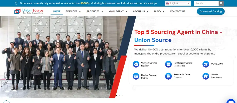The image size is (237, 103).
Task: Select the first carousel dot
Action: pos(117,96)
